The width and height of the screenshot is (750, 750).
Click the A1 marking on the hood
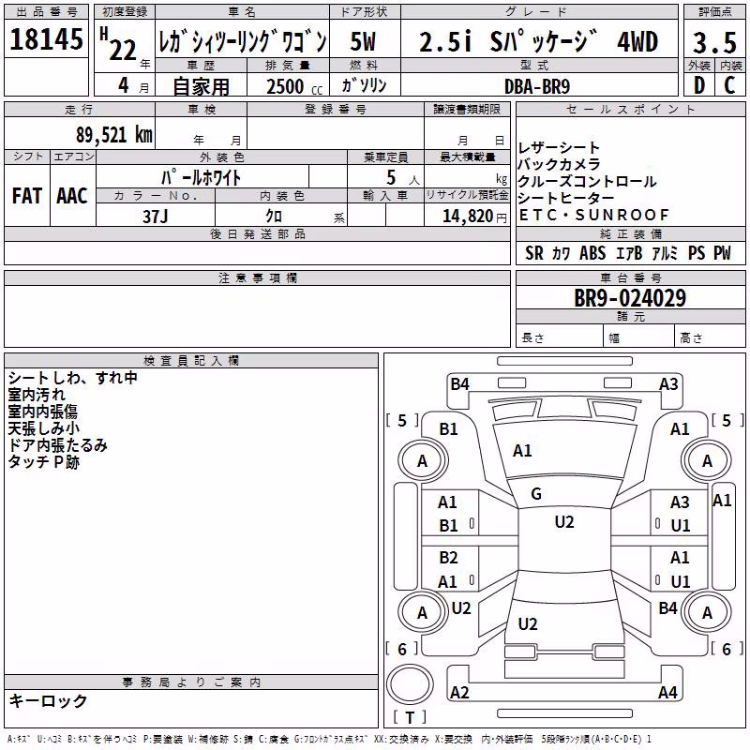tap(522, 451)
